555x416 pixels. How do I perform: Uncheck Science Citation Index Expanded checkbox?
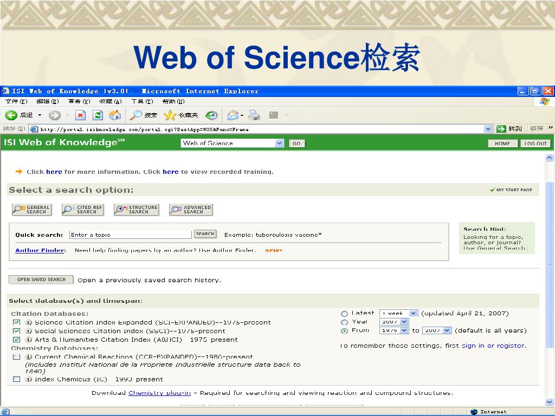pyautogui.click(x=16, y=322)
